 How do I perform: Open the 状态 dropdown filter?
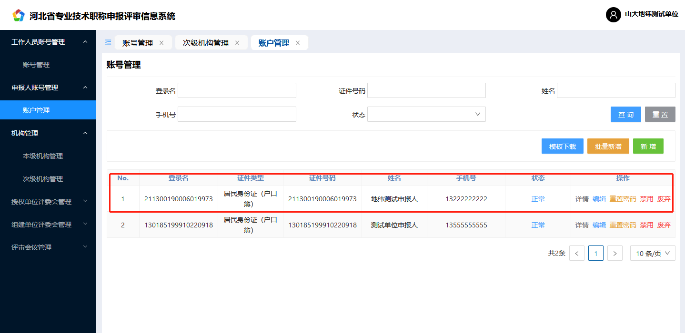[x=426, y=114]
